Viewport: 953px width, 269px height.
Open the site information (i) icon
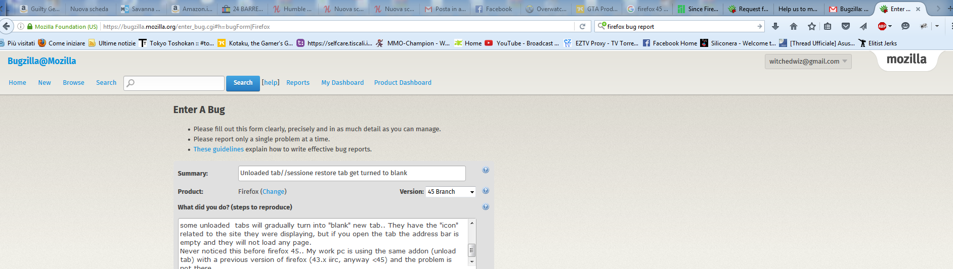click(x=21, y=26)
